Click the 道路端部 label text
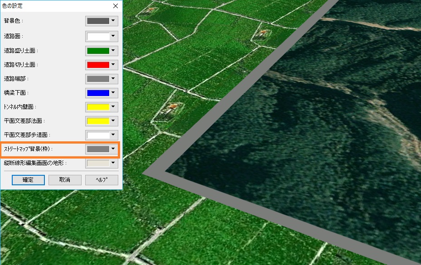 click(x=16, y=78)
